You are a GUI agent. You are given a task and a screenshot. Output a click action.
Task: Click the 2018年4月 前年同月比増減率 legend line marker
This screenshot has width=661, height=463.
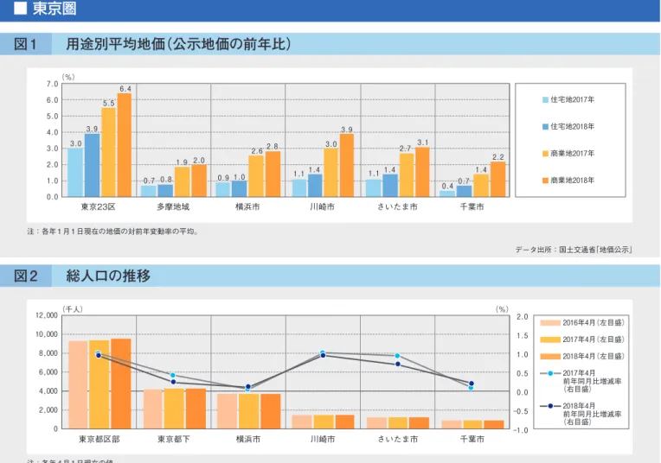coord(550,406)
